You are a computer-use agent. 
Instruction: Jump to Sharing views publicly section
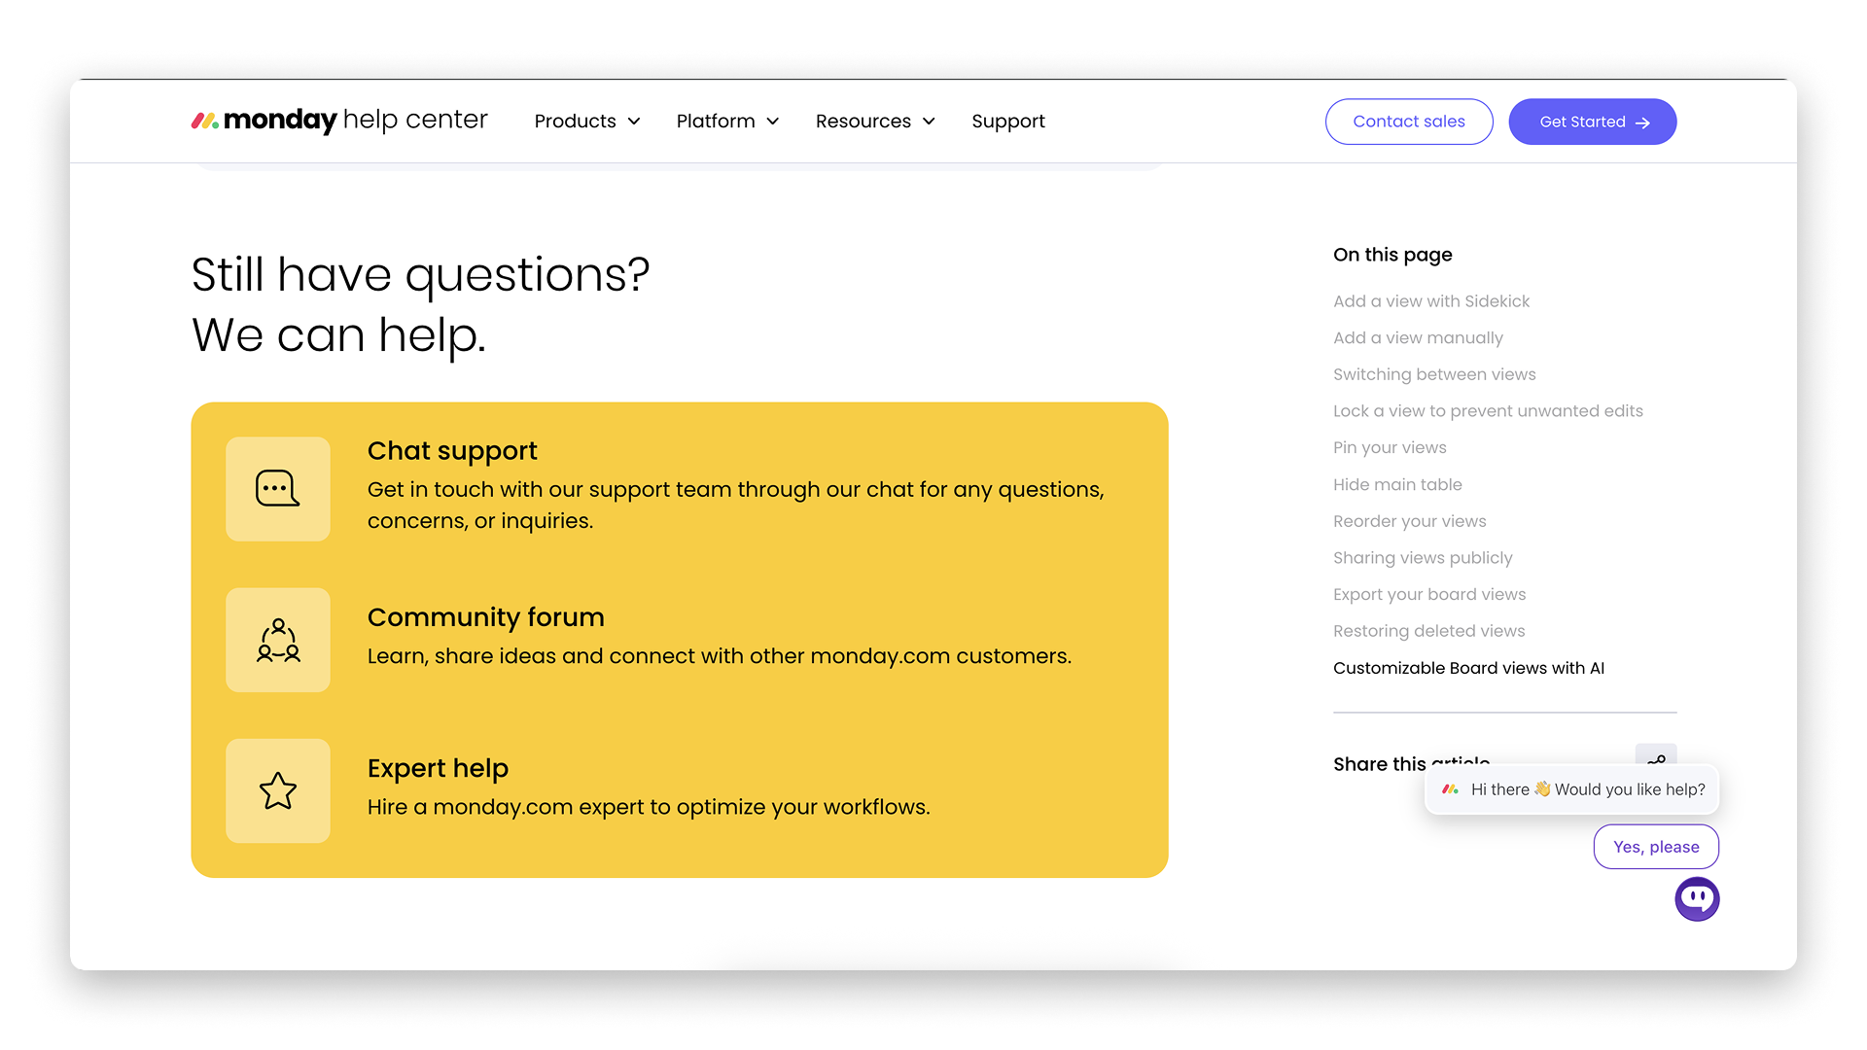1423,558
